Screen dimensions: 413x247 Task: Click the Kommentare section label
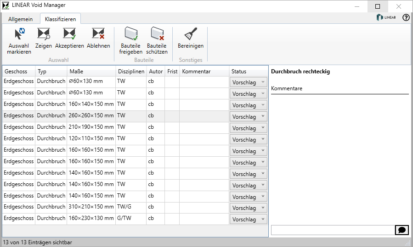coord(287,88)
